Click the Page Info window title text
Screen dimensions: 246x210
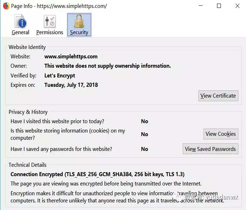pos(59,6)
